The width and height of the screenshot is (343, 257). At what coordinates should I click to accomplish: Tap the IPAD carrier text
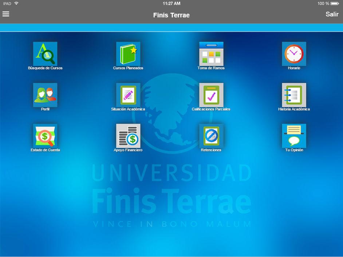pyautogui.click(x=7, y=4)
